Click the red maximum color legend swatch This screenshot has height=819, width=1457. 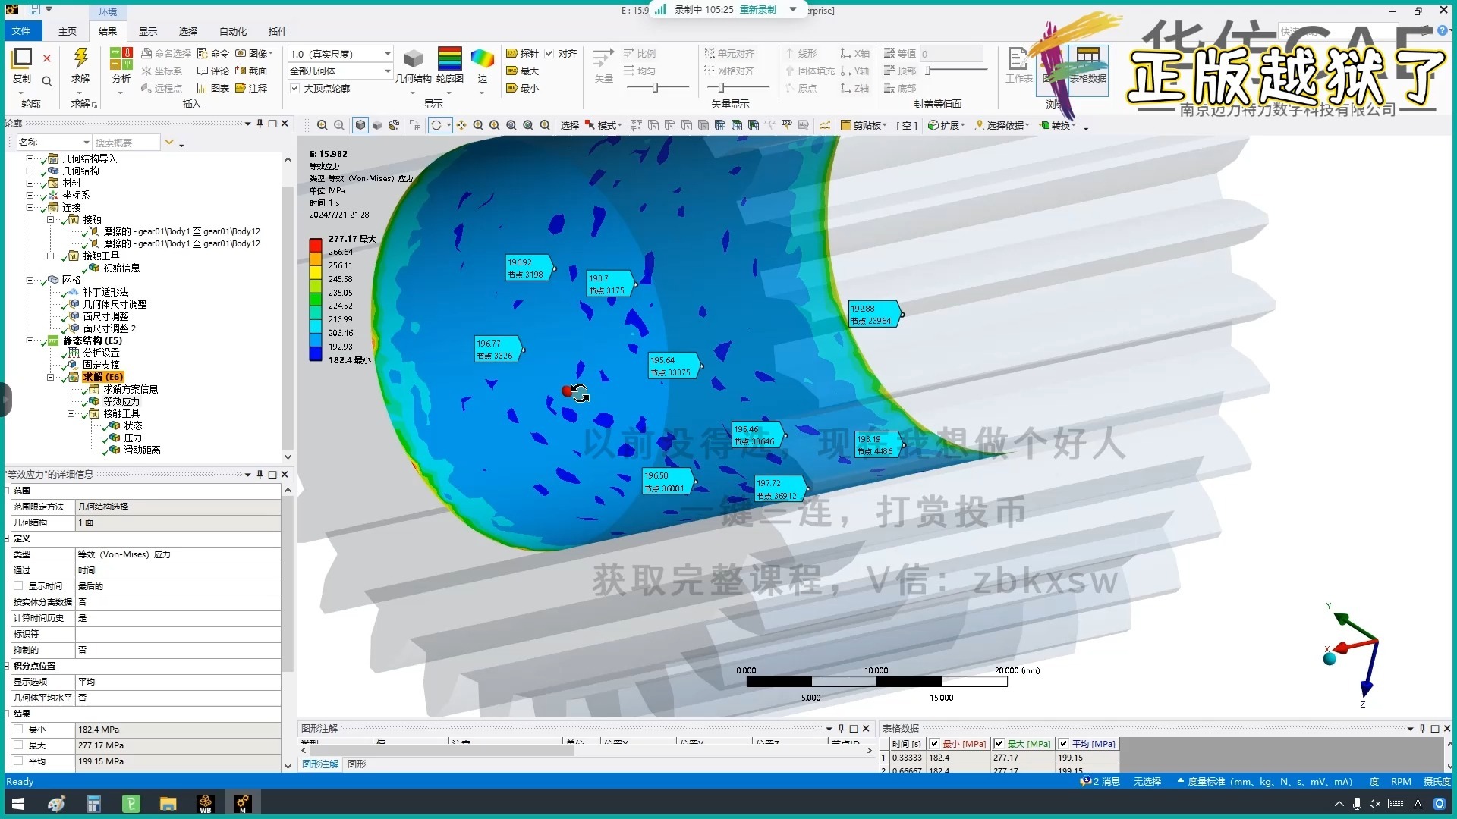point(316,245)
